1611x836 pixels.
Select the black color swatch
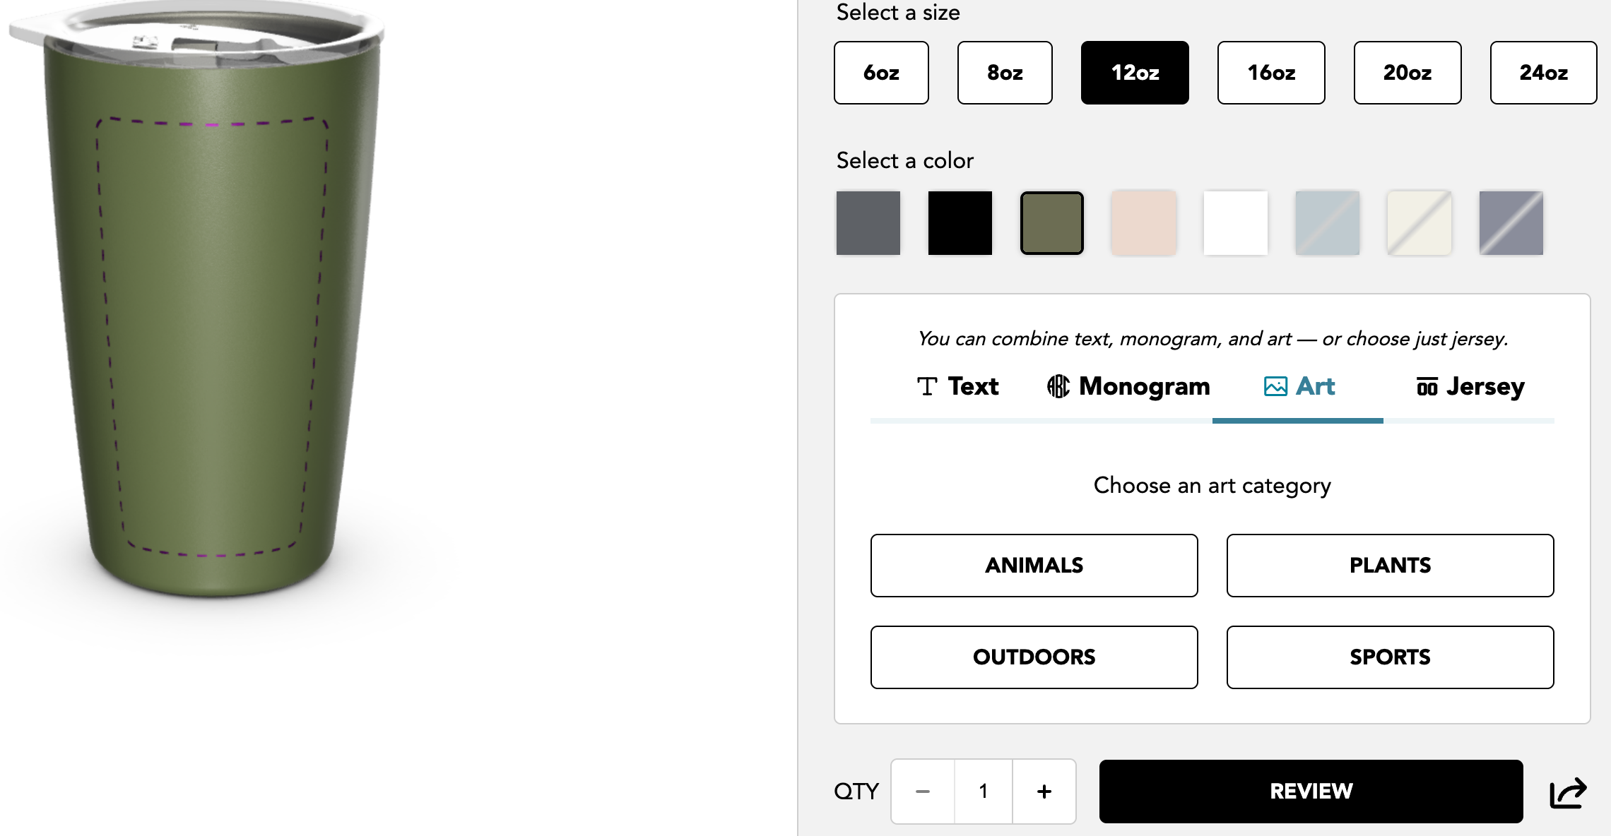960,223
